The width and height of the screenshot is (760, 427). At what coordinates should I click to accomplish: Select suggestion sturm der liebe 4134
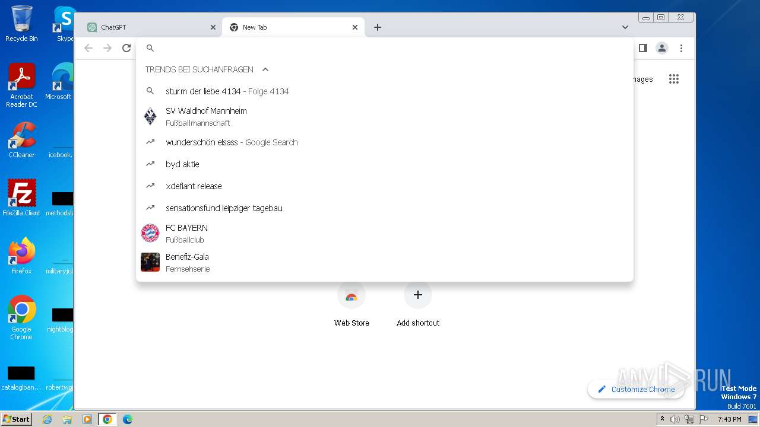click(385, 91)
